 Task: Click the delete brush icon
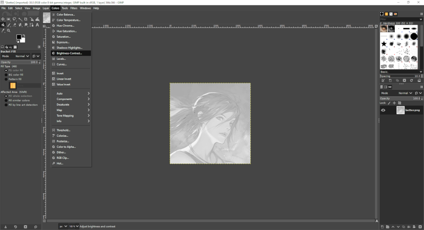[x=404, y=80]
